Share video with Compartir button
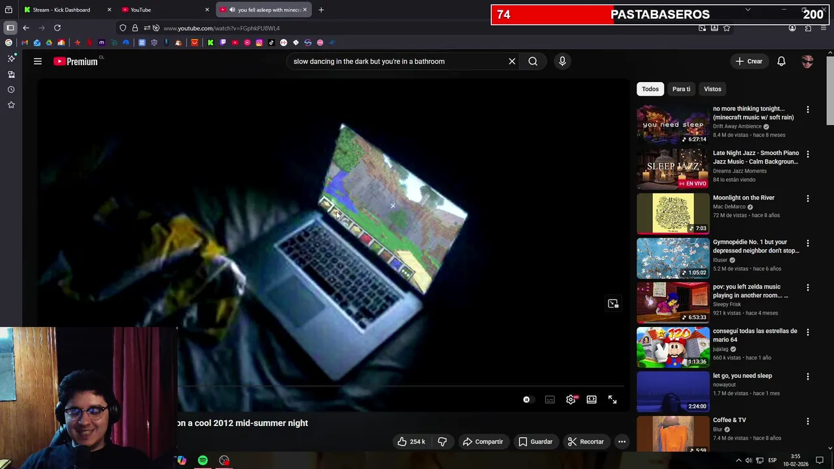The height and width of the screenshot is (469, 834). [x=483, y=442]
